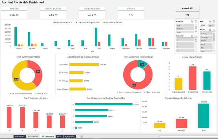Click the OPEN INVOICE bar showing 14
Viewport: 218px width, 139px height.
pyautogui.click(x=193, y=78)
